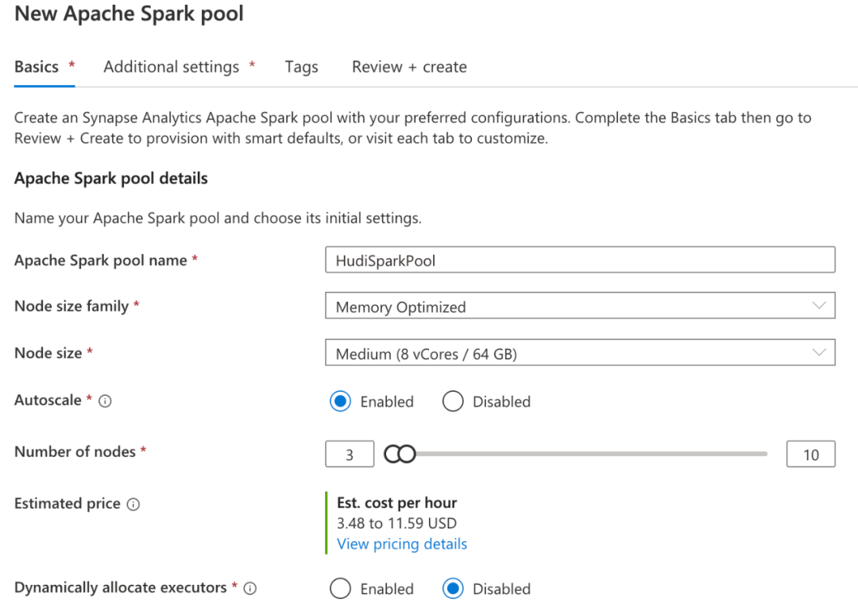
Task: Expand the Node size dropdown
Action: point(579,353)
